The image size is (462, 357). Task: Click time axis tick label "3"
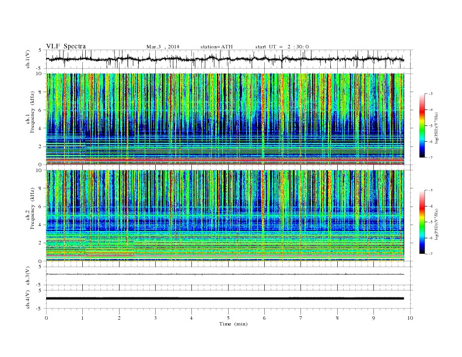pos(155,318)
